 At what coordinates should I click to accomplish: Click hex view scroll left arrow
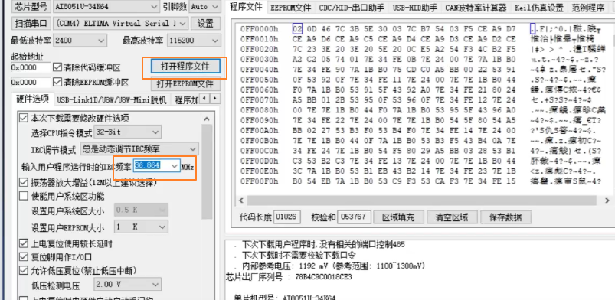coord(240,201)
